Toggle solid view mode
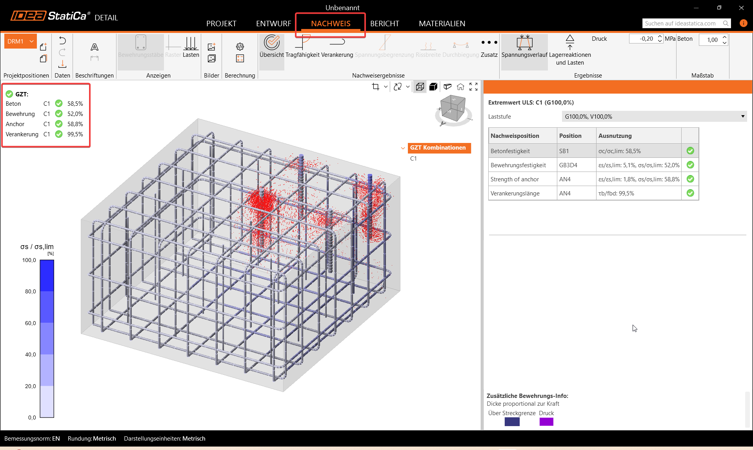The width and height of the screenshot is (753, 450). click(x=433, y=87)
